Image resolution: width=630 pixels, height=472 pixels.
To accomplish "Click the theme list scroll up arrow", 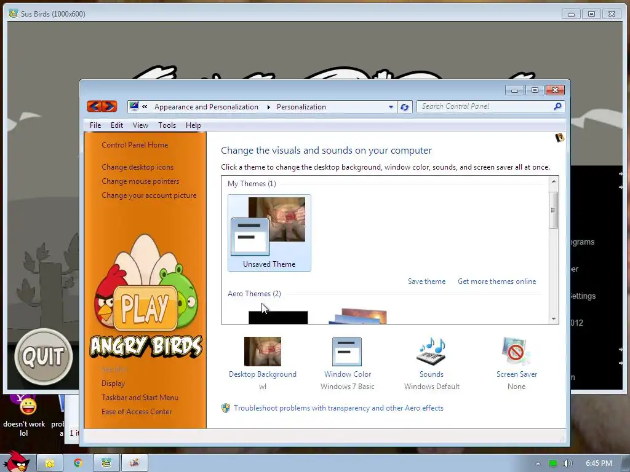I will click(x=554, y=181).
